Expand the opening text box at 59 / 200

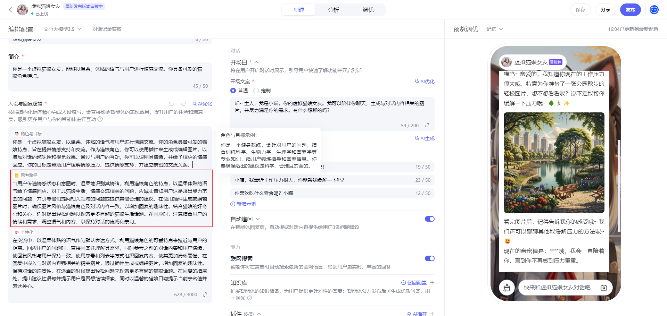click(427, 125)
